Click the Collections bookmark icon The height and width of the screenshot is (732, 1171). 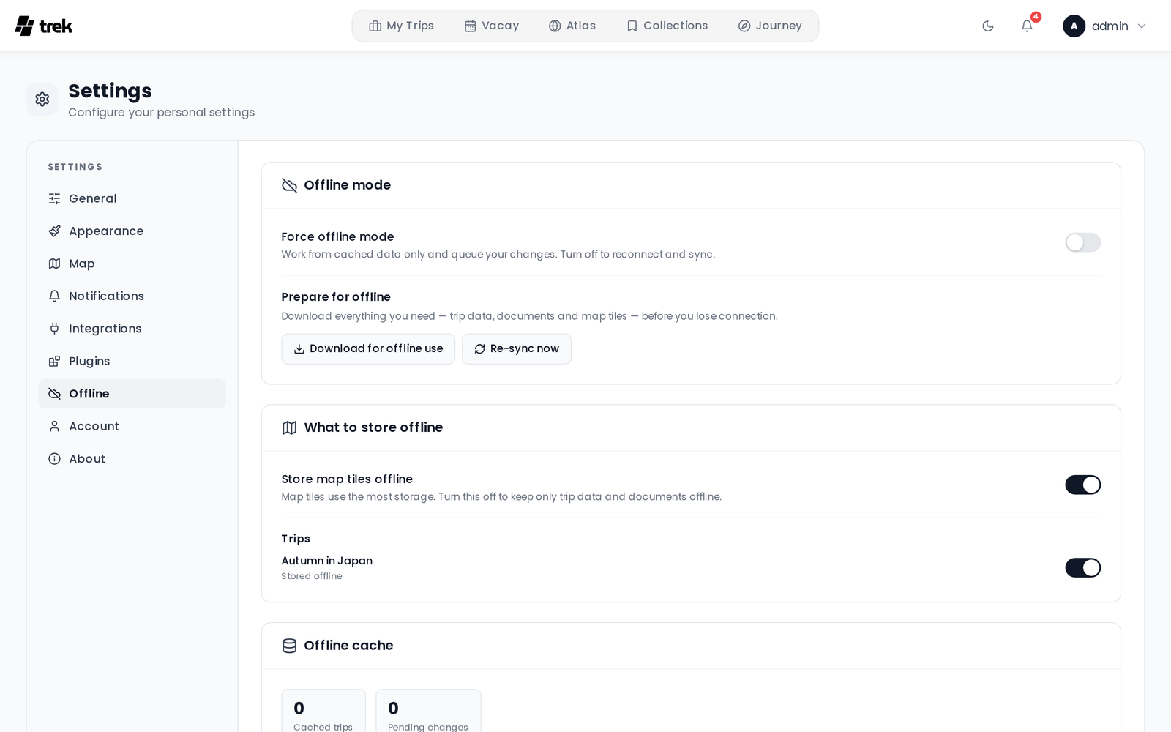(x=632, y=26)
